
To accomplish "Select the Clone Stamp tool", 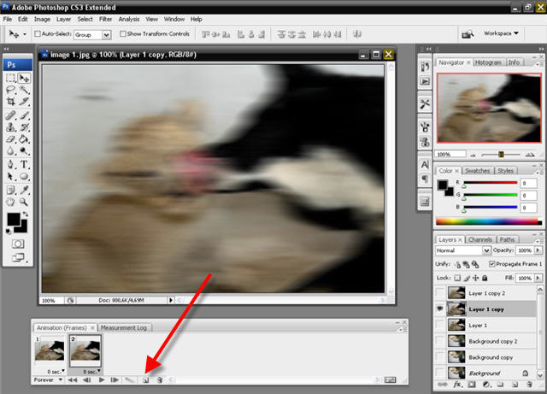I will [10, 127].
